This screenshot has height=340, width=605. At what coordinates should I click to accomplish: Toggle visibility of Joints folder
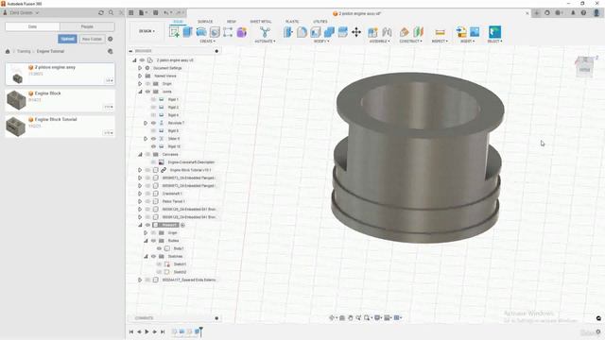coord(147,92)
